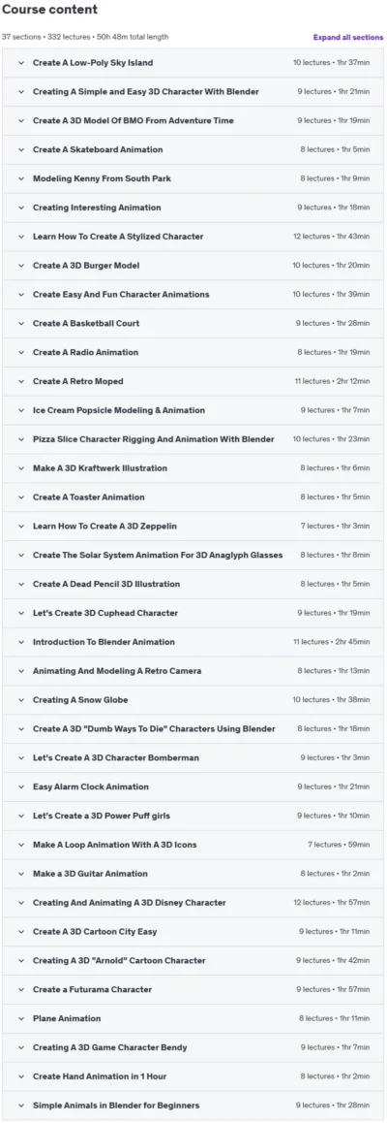Expand the Create A Toaster Animation chevron
Screen dimensions: 387x1123
(21, 497)
